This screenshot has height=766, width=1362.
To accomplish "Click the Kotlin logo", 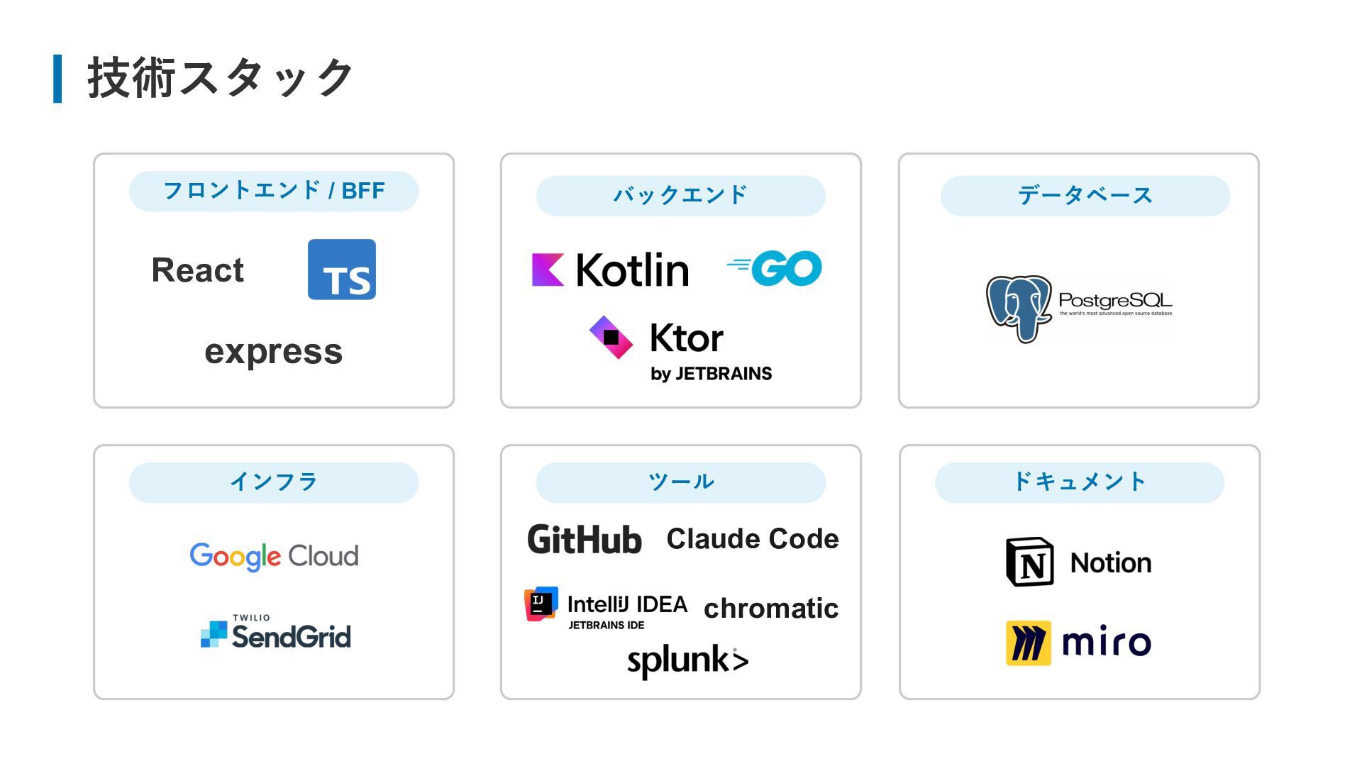I will (x=610, y=270).
